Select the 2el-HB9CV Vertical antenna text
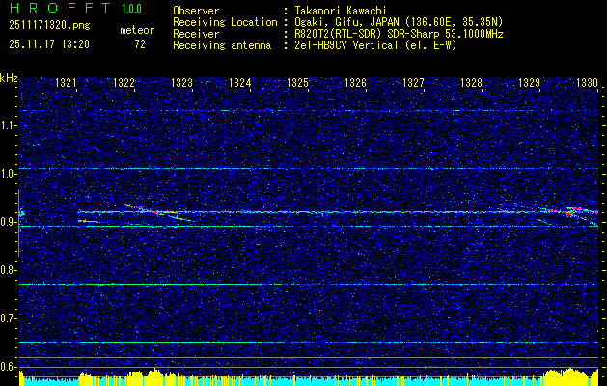The image size is (607, 386). coord(375,45)
